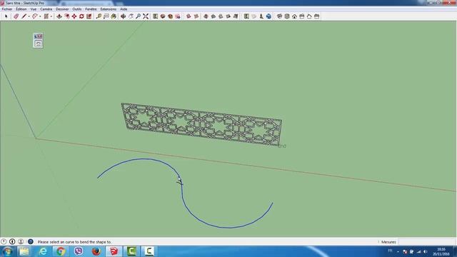Click SketchUp taskbar button
Image resolution: width=457 pixels, height=257 pixels.
coord(114,251)
